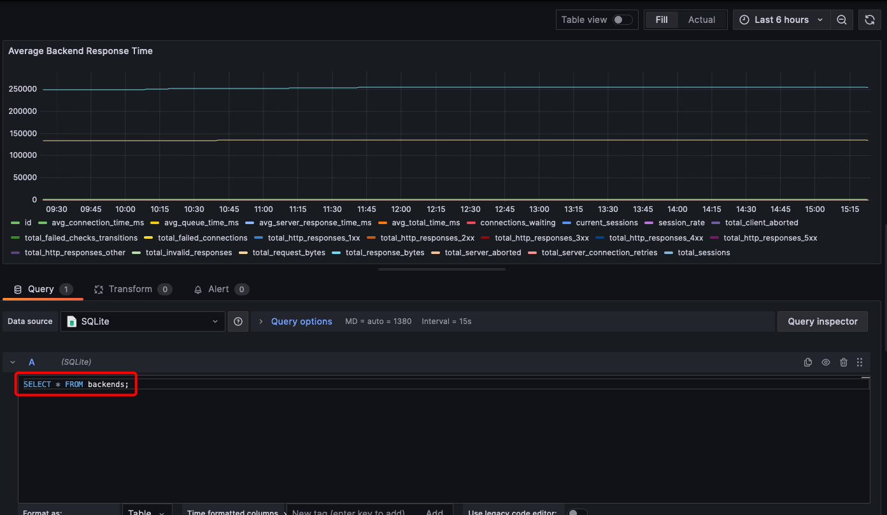Image resolution: width=887 pixels, height=515 pixels.
Task: Click the Add tag button
Action: (x=435, y=512)
